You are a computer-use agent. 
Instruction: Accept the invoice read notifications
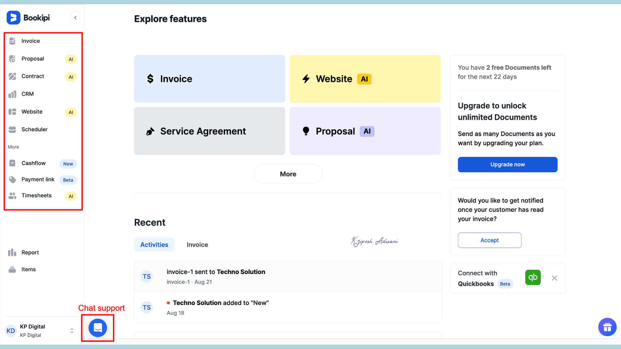point(489,240)
